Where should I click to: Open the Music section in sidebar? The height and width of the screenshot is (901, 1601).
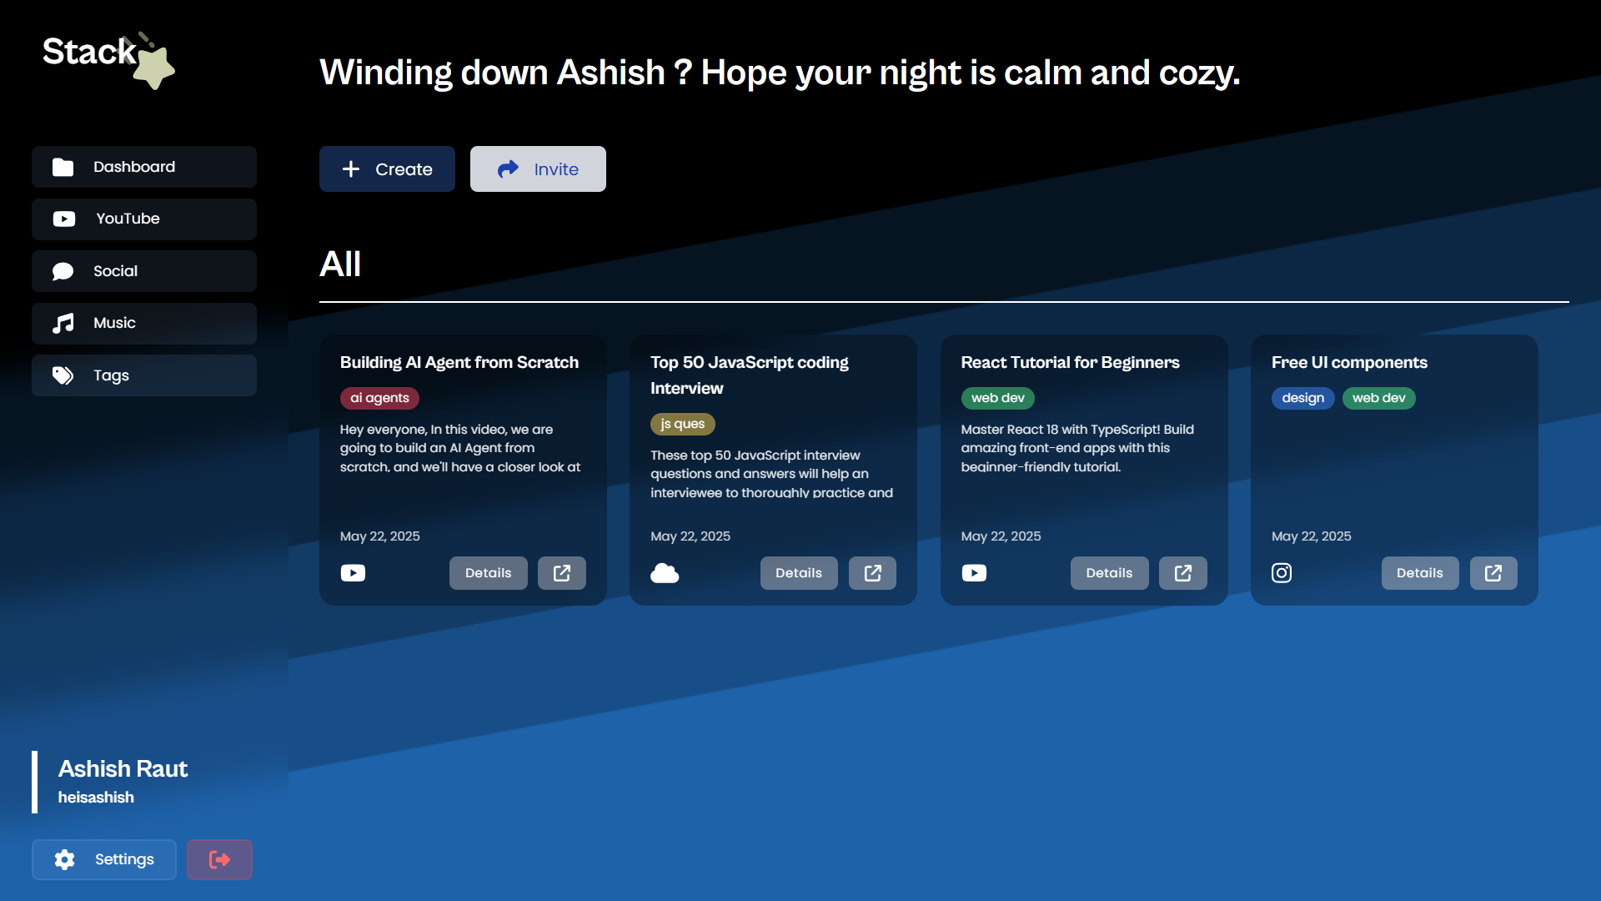144,323
